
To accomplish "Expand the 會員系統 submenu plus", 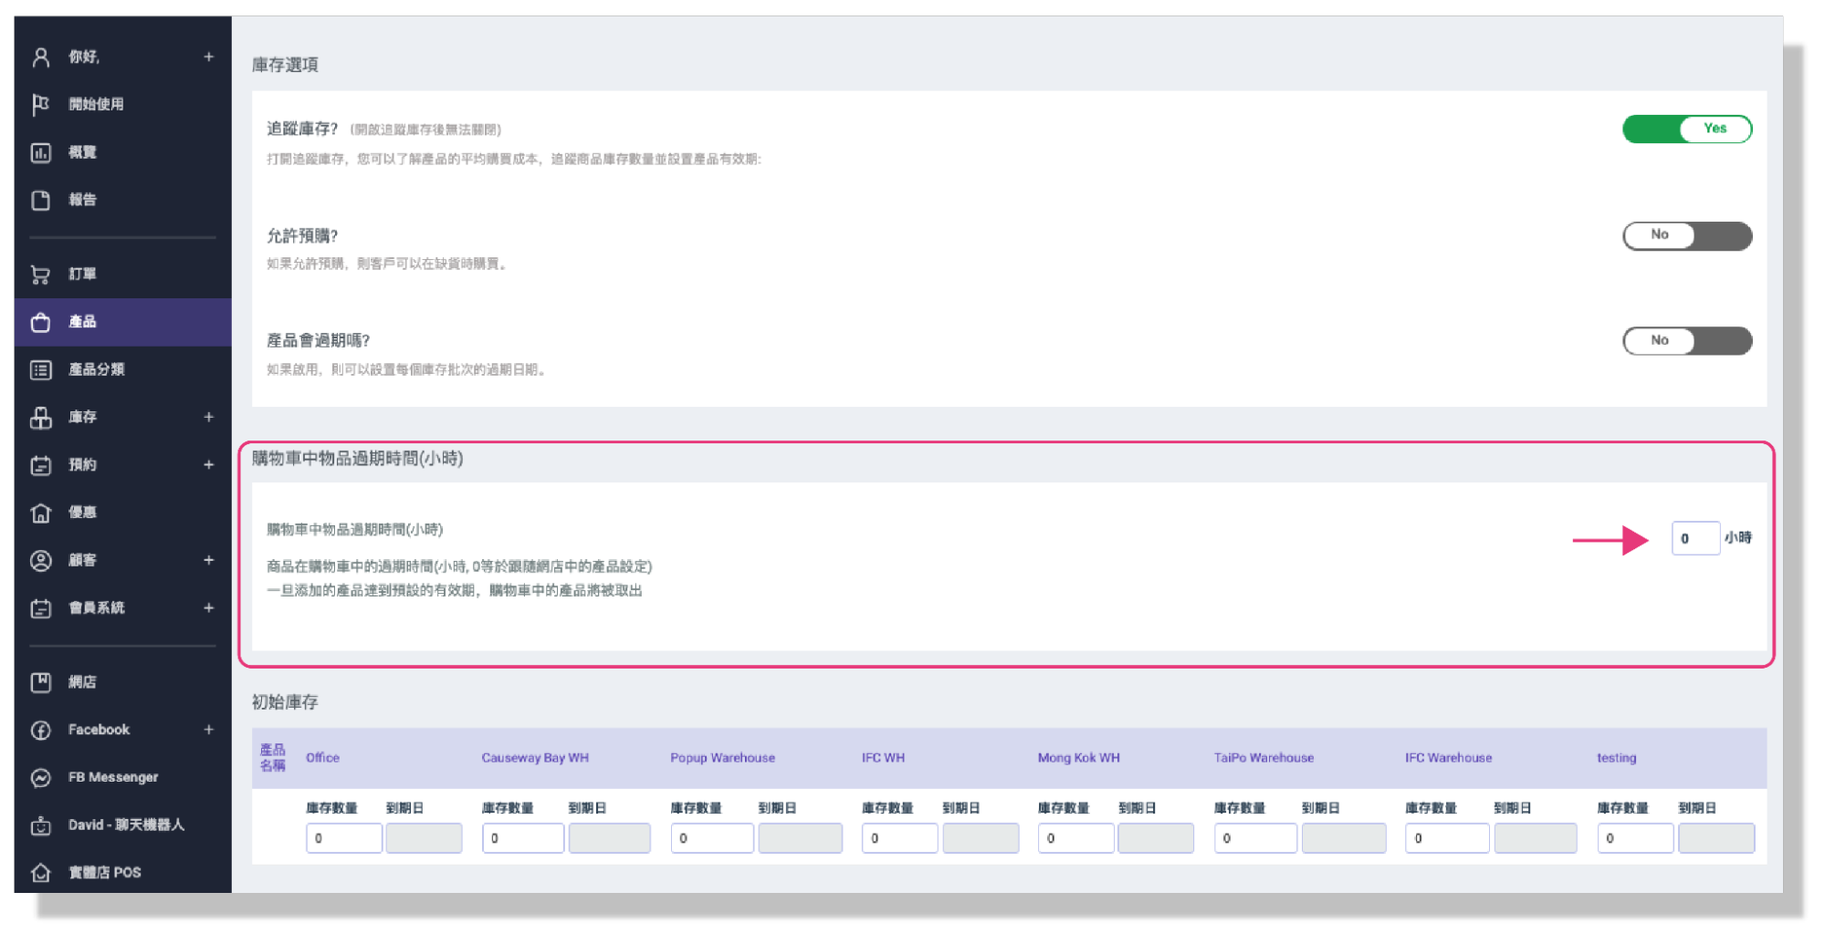I will point(208,607).
